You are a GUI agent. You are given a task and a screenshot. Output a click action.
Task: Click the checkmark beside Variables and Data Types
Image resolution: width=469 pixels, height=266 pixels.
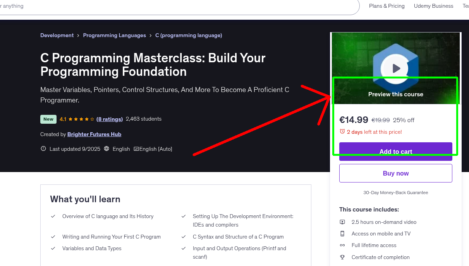coord(53,249)
